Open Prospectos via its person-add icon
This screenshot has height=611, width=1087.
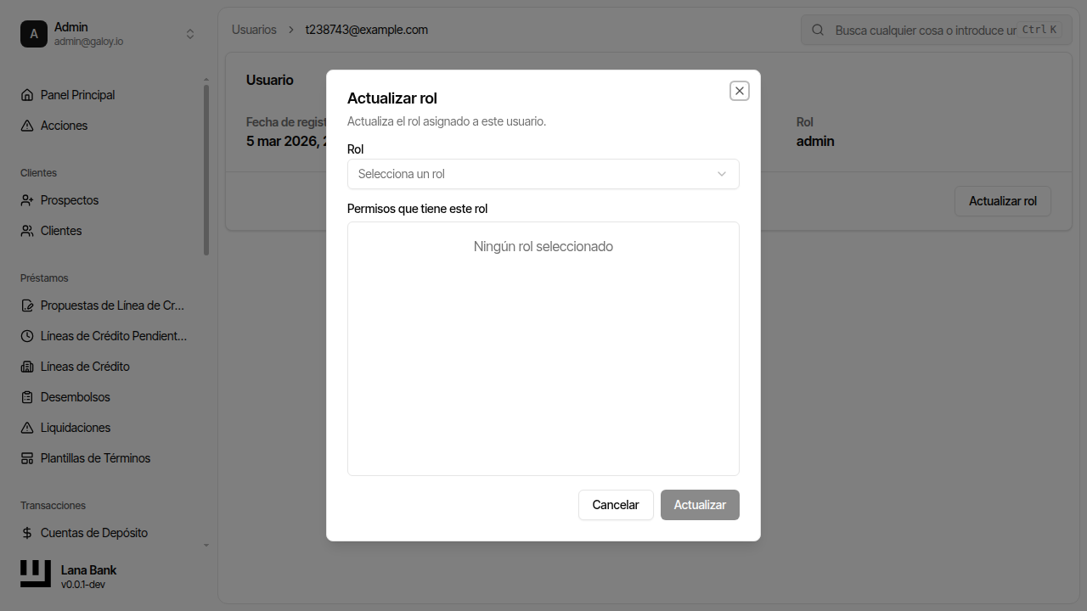26,199
